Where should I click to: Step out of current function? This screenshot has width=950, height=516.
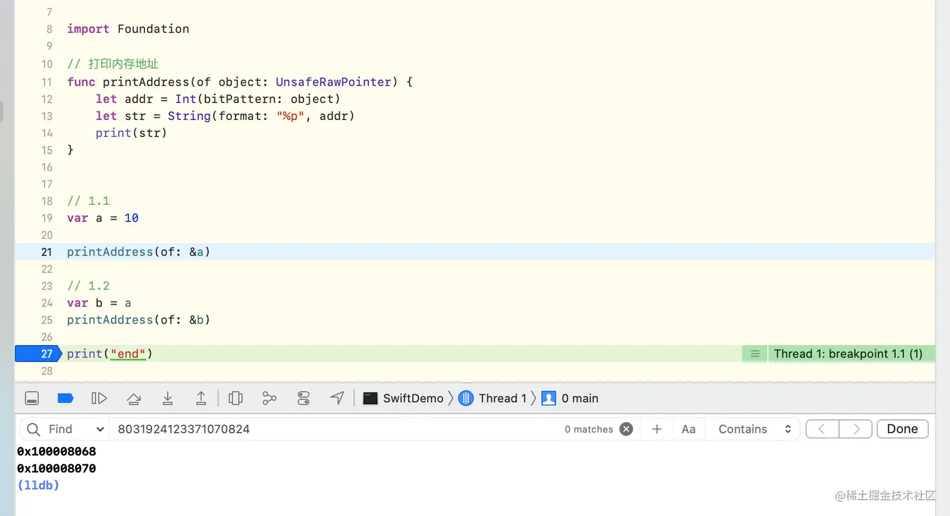tap(201, 398)
